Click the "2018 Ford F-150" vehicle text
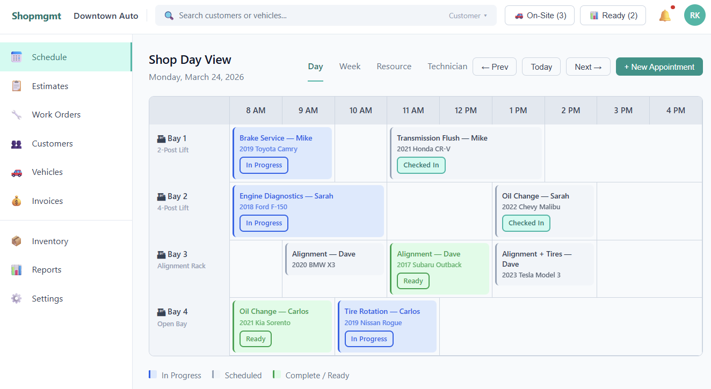 (x=263, y=207)
